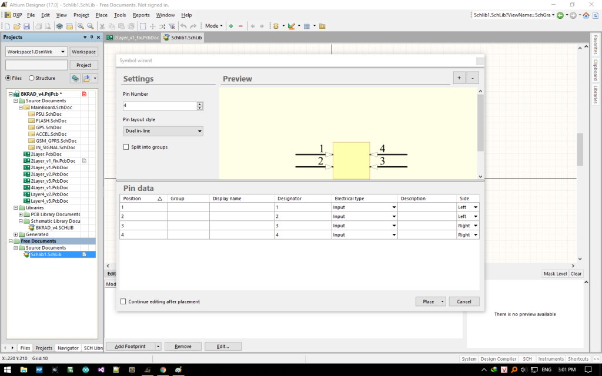The height and width of the screenshot is (376, 602).
Task: Zoom out preview with minus button
Action: (x=473, y=78)
